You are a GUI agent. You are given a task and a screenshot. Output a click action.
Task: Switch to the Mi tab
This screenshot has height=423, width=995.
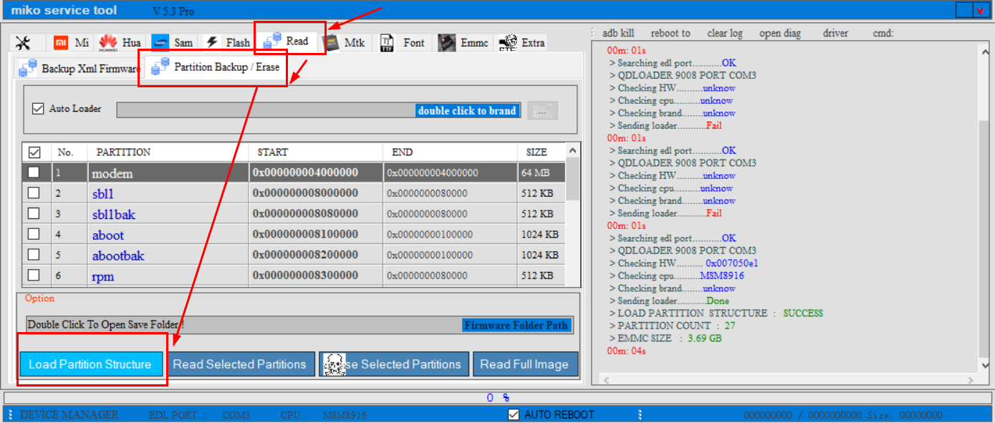(x=72, y=43)
